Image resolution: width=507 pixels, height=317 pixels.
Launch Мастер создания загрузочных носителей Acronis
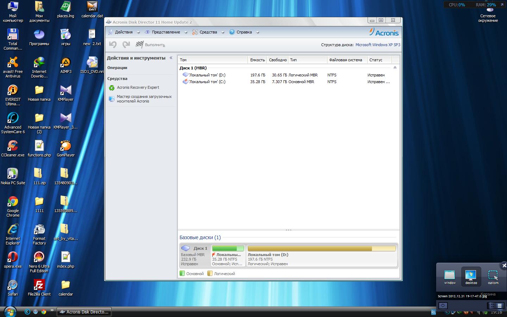(x=144, y=99)
